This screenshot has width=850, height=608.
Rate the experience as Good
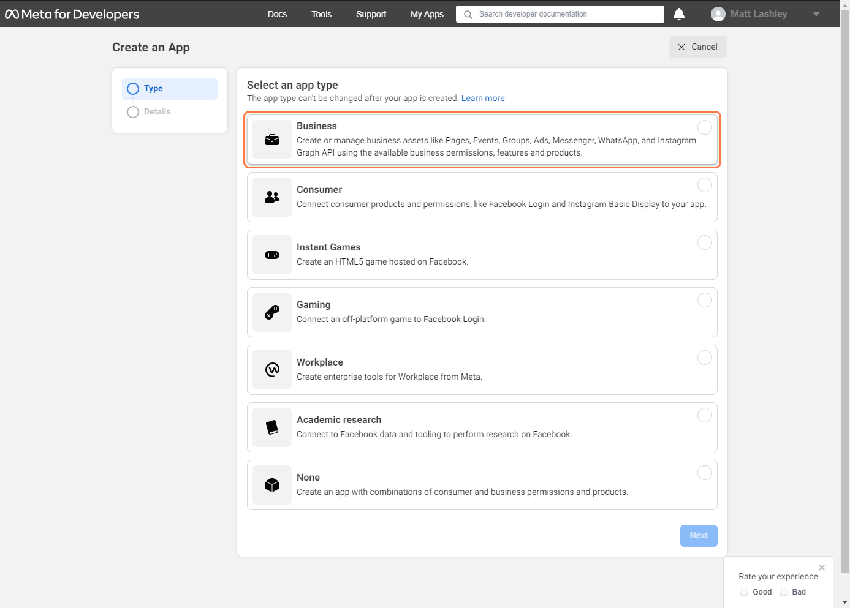pyautogui.click(x=744, y=592)
